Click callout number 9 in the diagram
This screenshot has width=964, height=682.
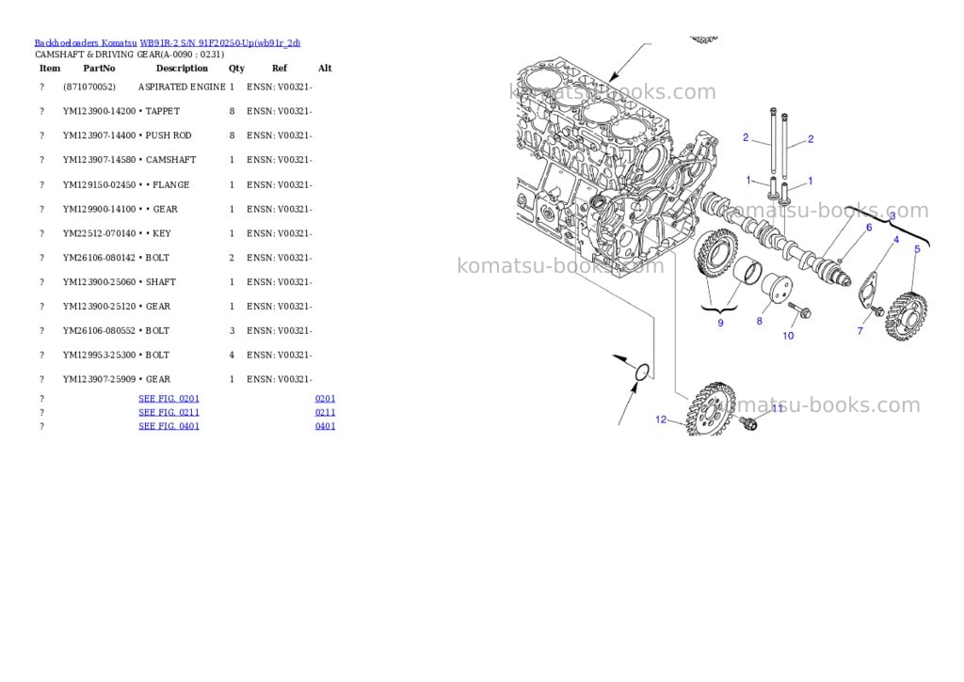coord(720,324)
